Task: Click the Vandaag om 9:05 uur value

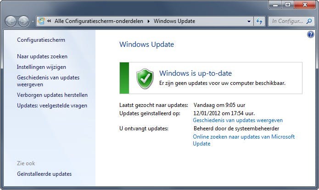Action: [x=219, y=105]
